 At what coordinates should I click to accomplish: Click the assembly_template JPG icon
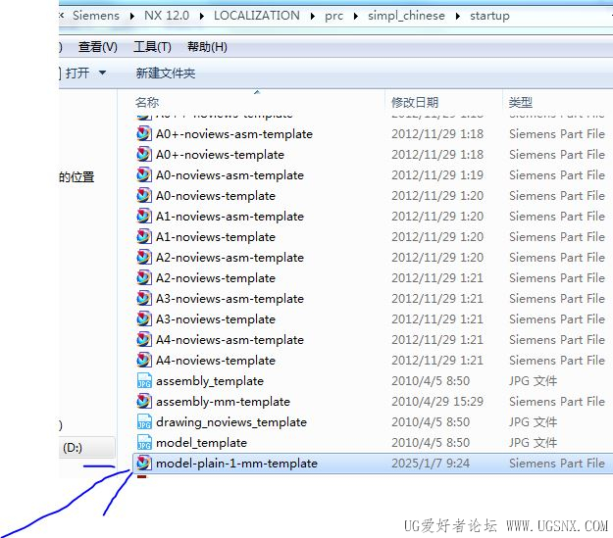pos(144,381)
